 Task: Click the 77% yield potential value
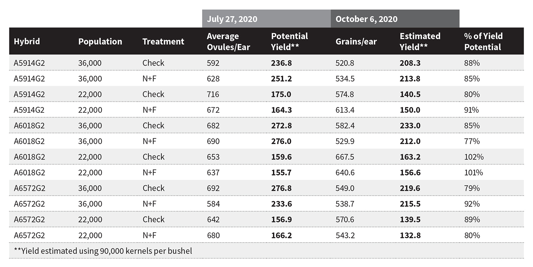472,141
